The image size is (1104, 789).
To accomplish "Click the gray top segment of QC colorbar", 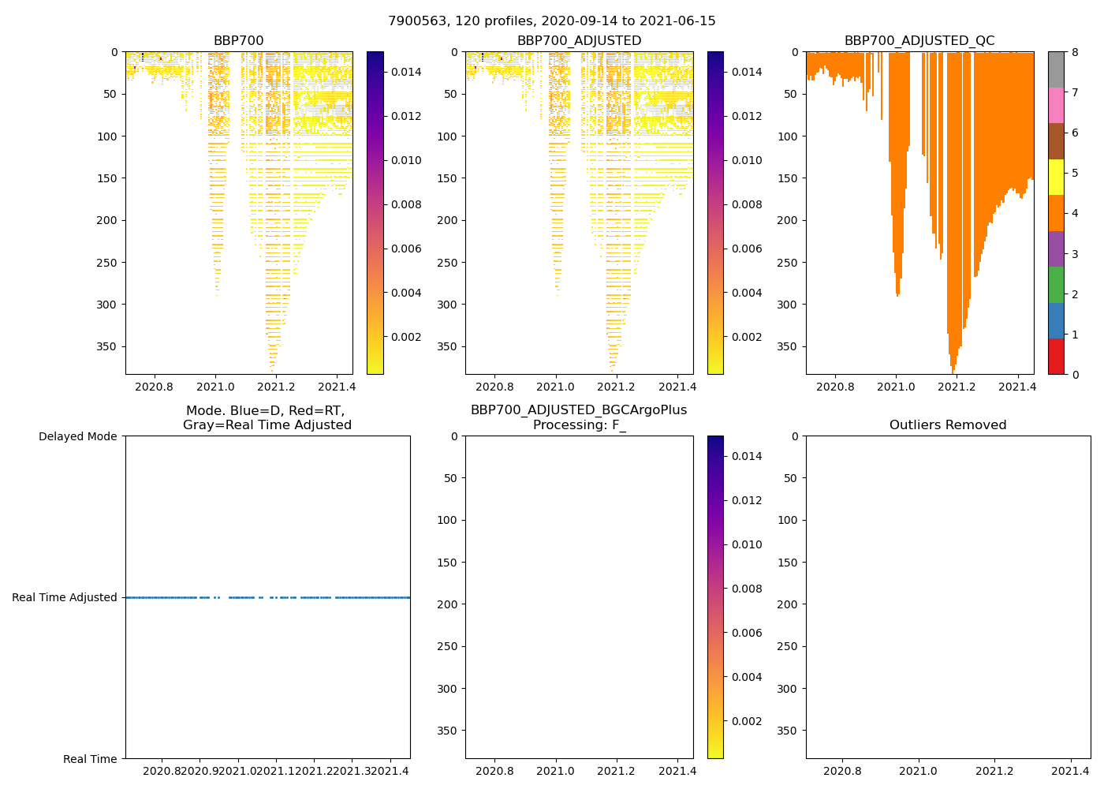I will [1056, 69].
